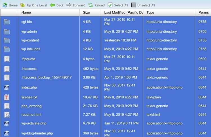Screen dimensions: 211x137
Task: Click the Unselect All box icon
Action: click(133, 5)
